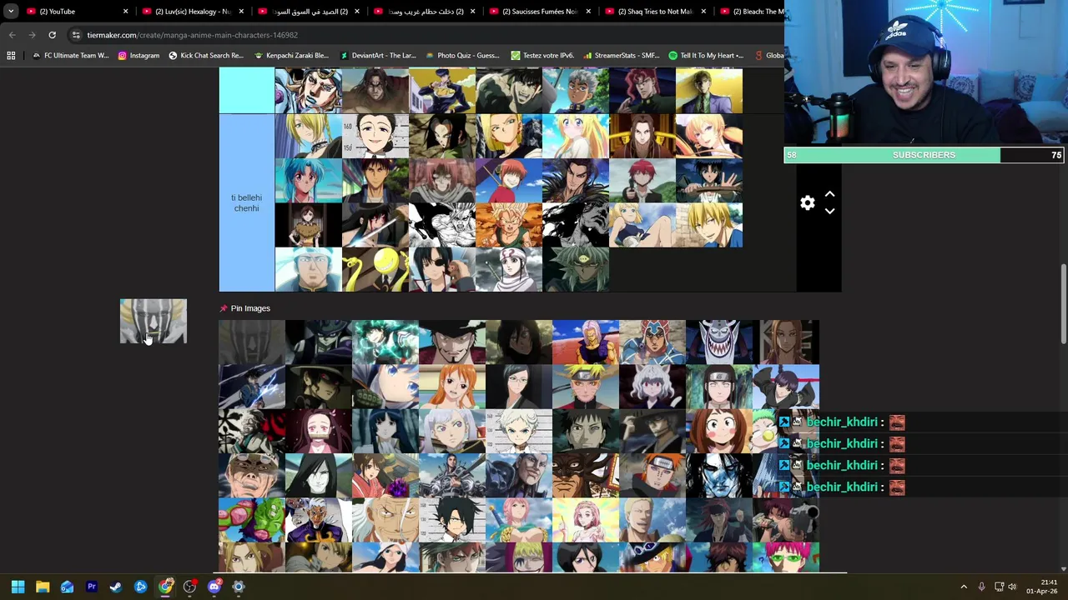Open Settings gear in taskbar
Viewport: 1068px width, 600px height.
[x=239, y=587]
